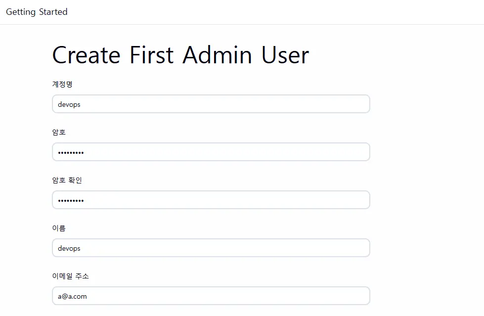Click the a@a.com text in email field
This screenshot has height=316, width=484.
tap(72, 297)
